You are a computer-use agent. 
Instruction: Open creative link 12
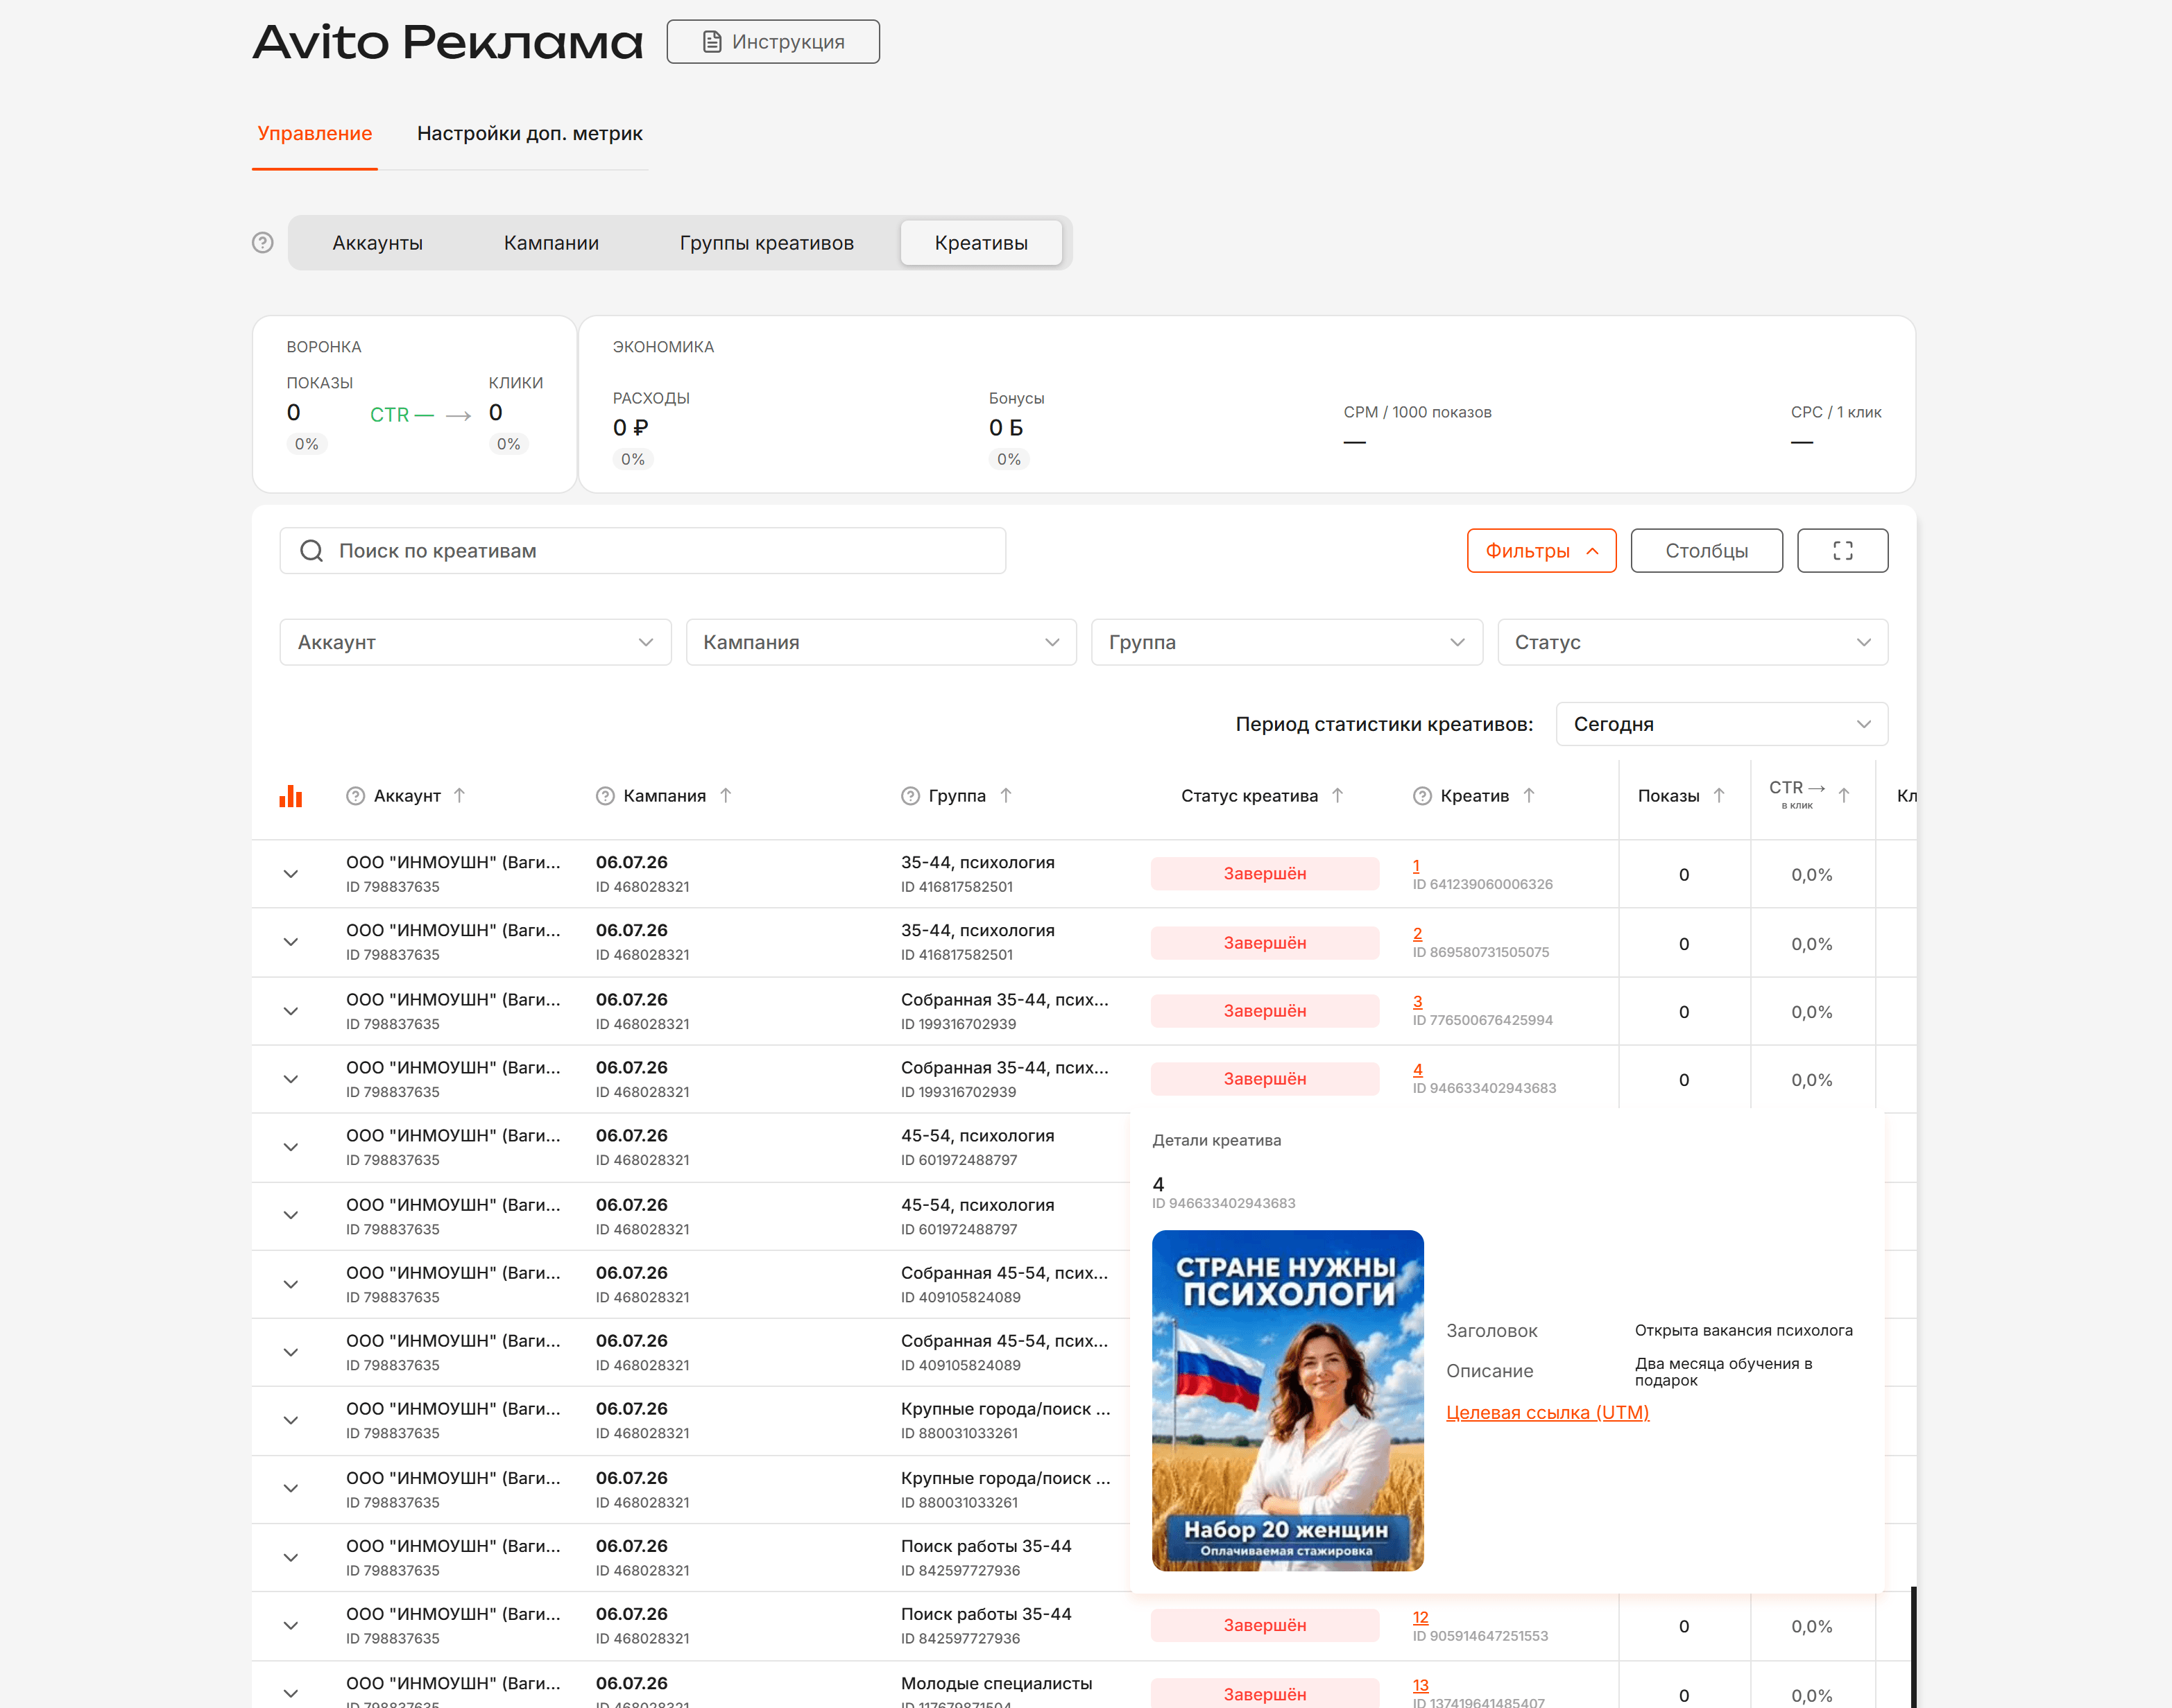pyautogui.click(x=1419, y=1618)
